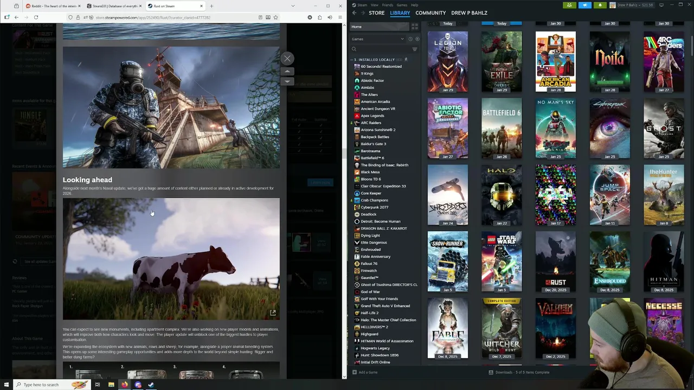Select HELLDIVERS 2 in the game list

click(374, 327)
